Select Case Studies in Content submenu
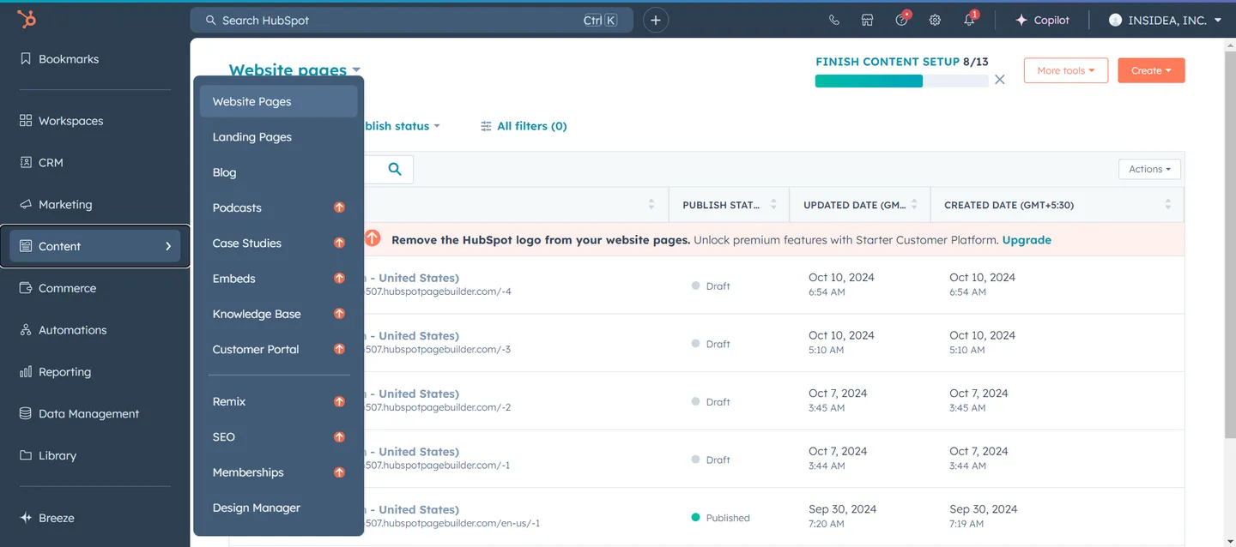Image resolution: width=1236 pixels, height=547 pixels. click(247, 243)
